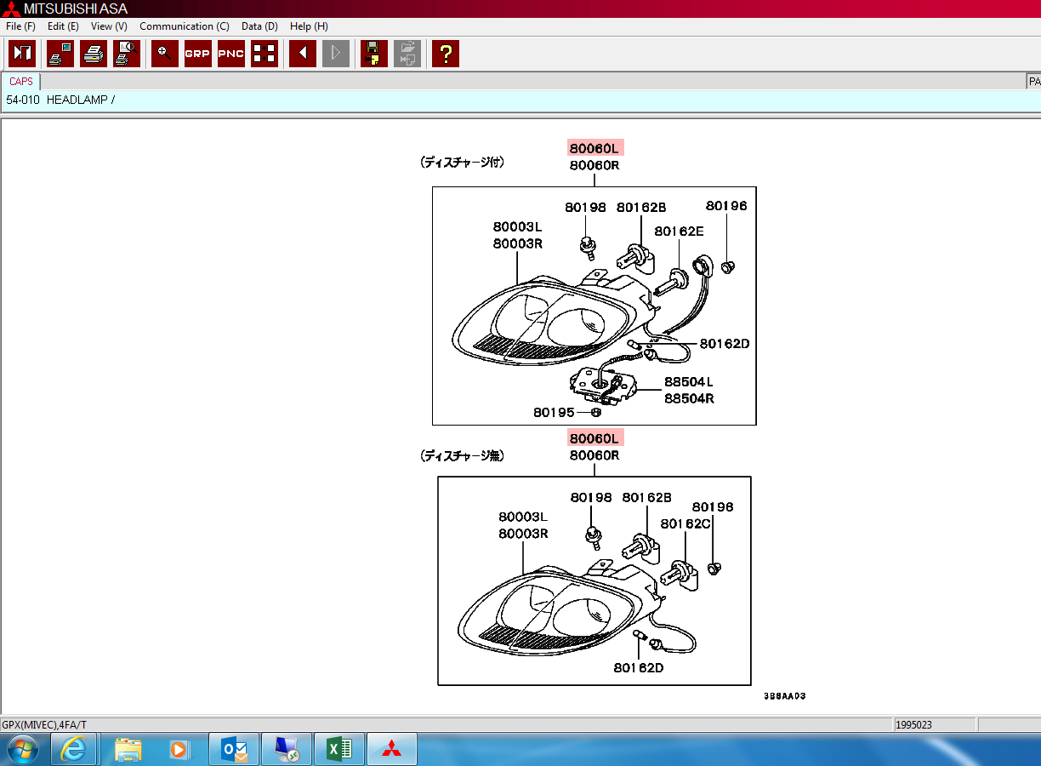Open print preview with magnifier icon

click(127, 54)
